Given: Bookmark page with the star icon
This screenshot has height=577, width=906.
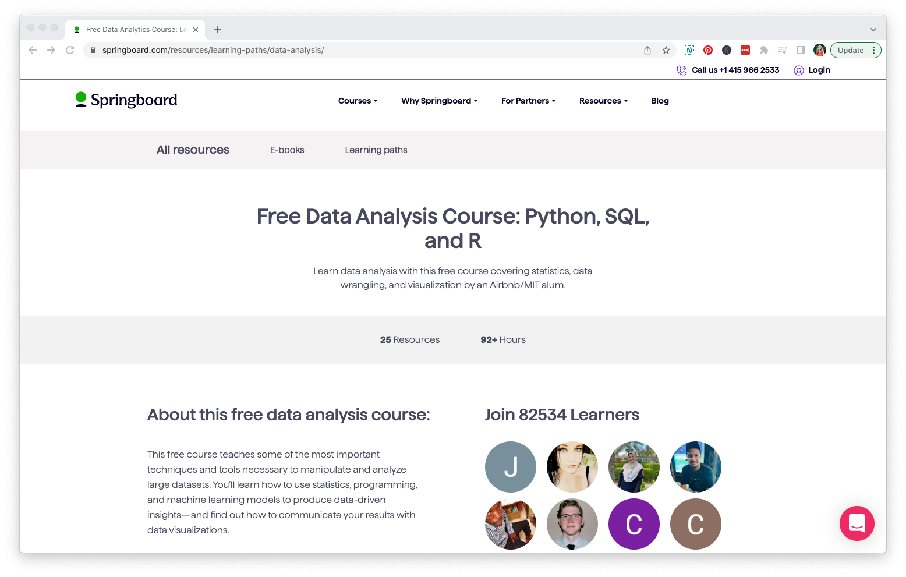Looking at the screenshot, I should point(666,51).
